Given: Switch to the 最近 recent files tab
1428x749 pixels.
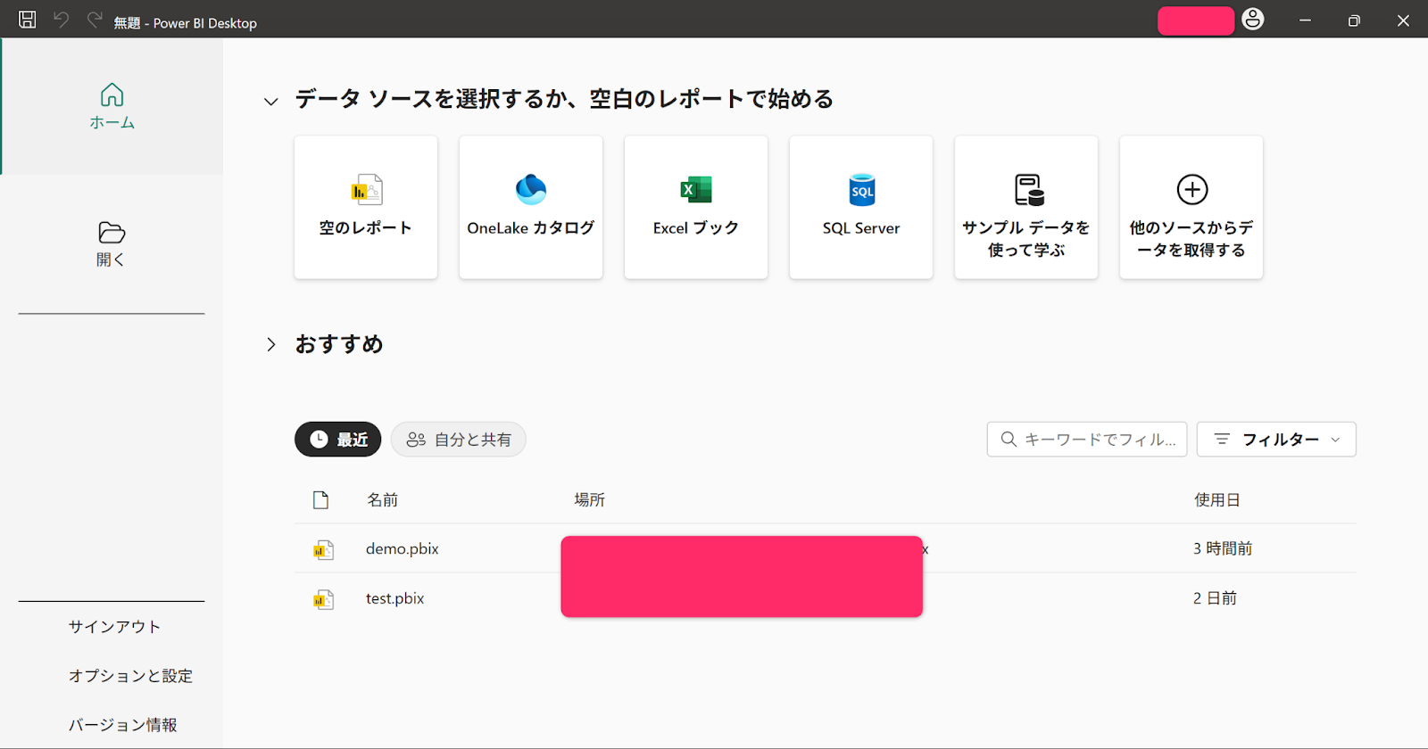Looking at the screenshot, I should [x=338, y=440].
